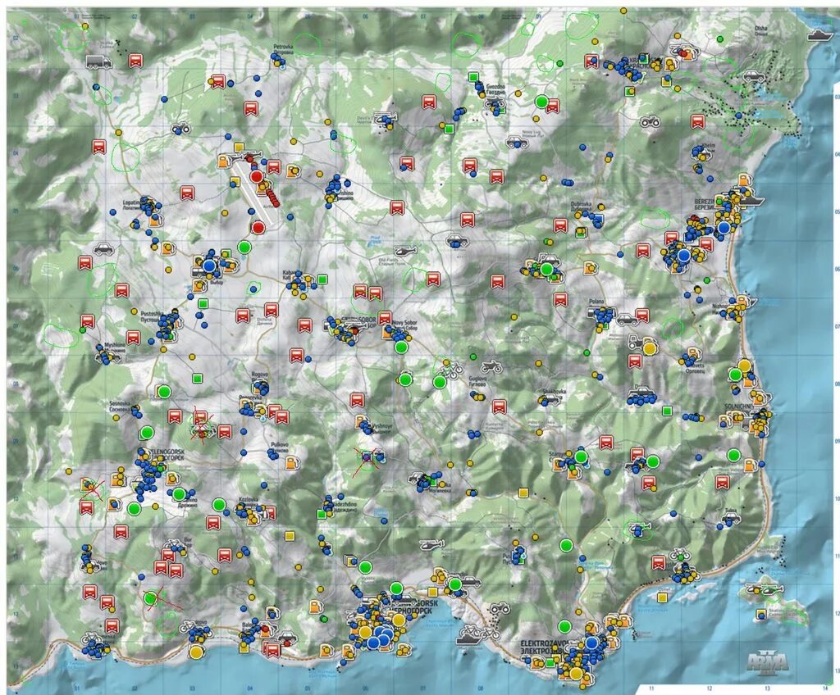Select the bicycle icon west of Guglovo

click(x=449, y=369)
